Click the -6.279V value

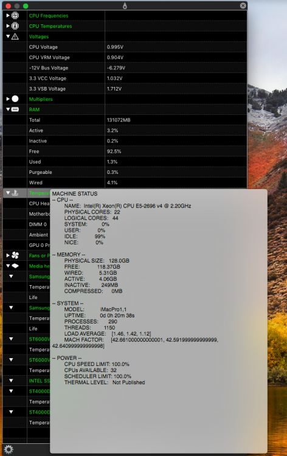116,68
